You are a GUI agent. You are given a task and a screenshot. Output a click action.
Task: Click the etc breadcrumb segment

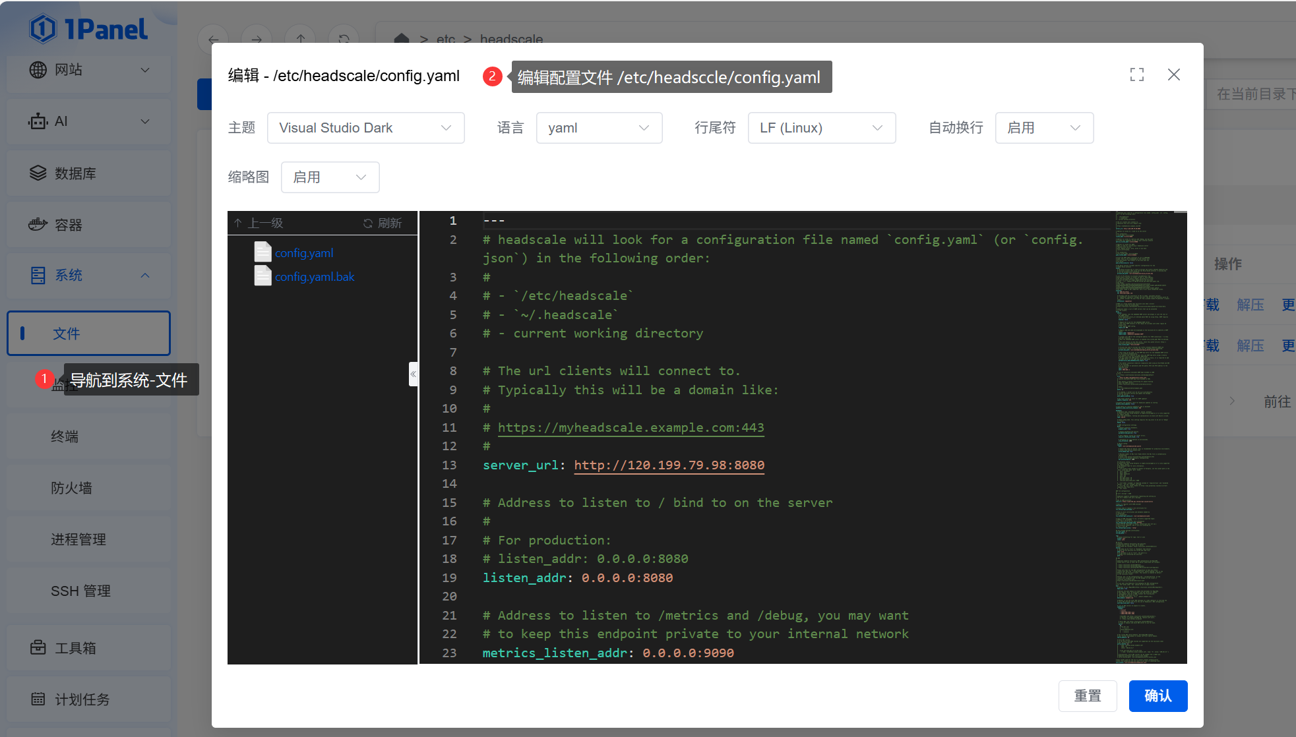point(446,39)
